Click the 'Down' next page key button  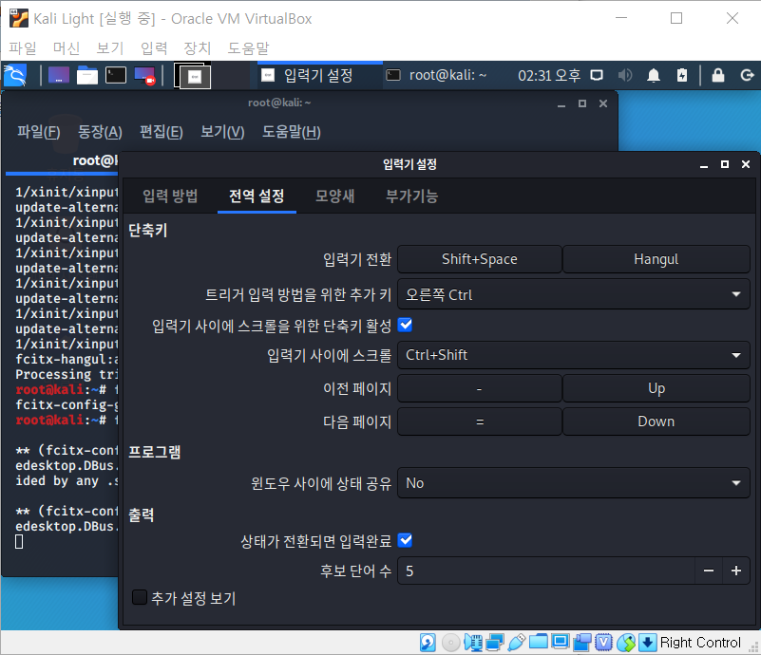(656, 421)
